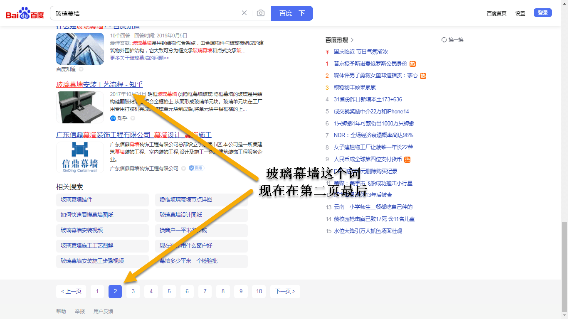Go to previous page 上一页
The height and width of the screenshot is (319, 568).
[x=71, y=292]
